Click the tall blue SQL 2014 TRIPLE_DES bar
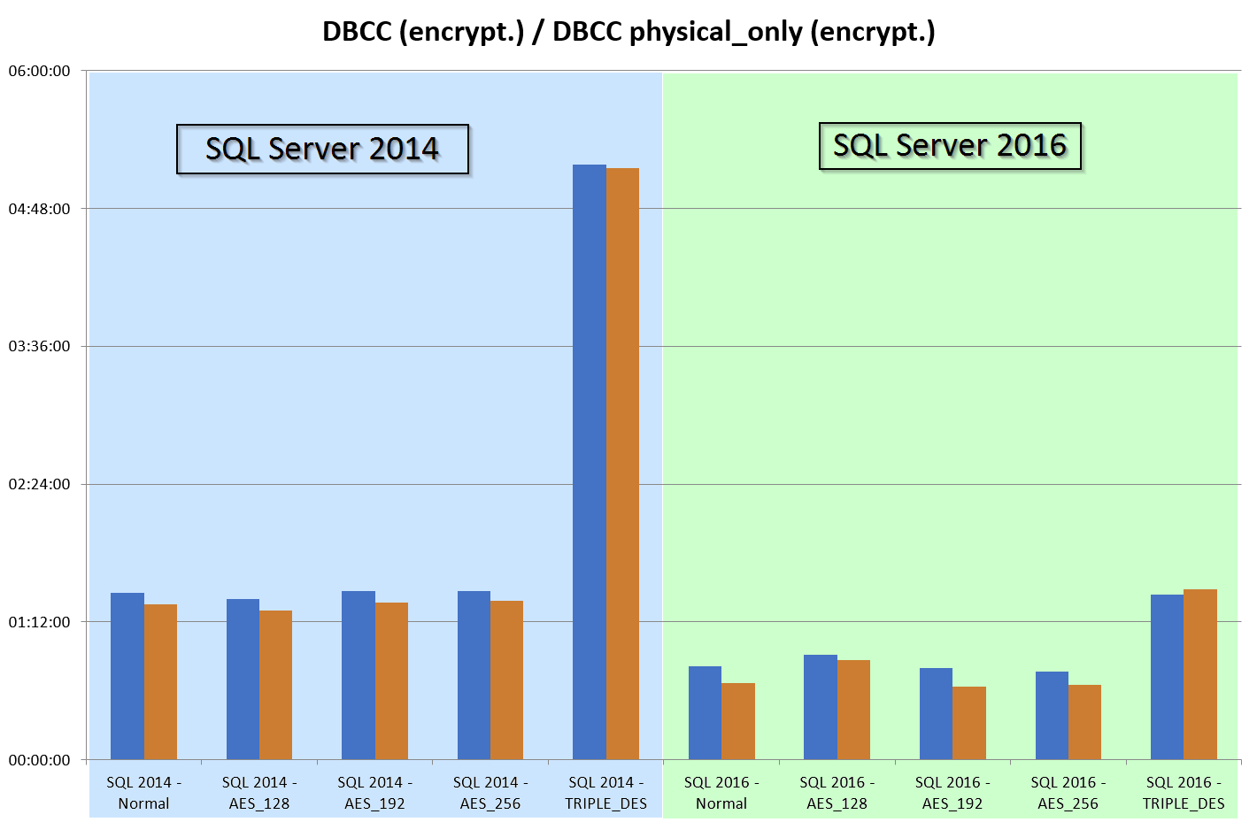Image resolution: width=1257 pixels, height=822 pixels. point(590,462)
